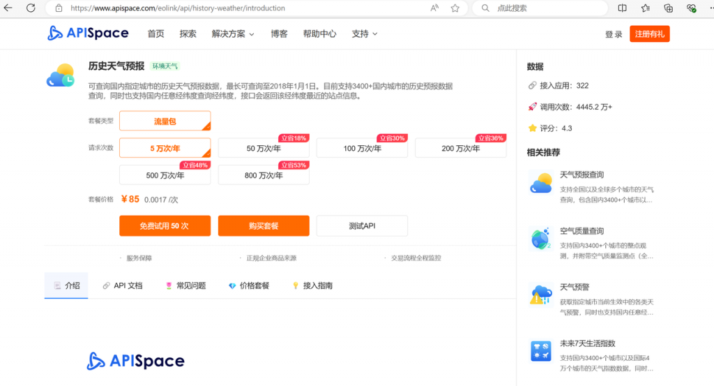Select the 流量包 package type

click(165, 121)
